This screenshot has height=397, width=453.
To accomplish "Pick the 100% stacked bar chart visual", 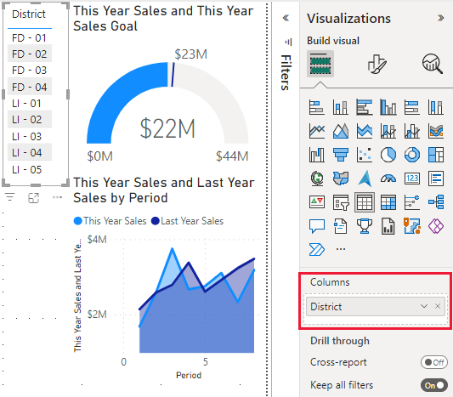I will point(412,107).
